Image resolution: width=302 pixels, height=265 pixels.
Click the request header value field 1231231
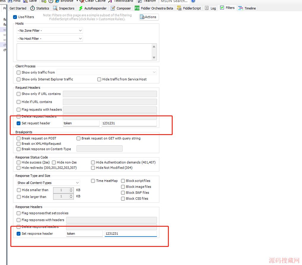pos(129,123)
